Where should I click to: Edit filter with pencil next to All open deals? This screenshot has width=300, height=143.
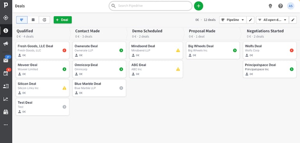click(x=293, y=20)
